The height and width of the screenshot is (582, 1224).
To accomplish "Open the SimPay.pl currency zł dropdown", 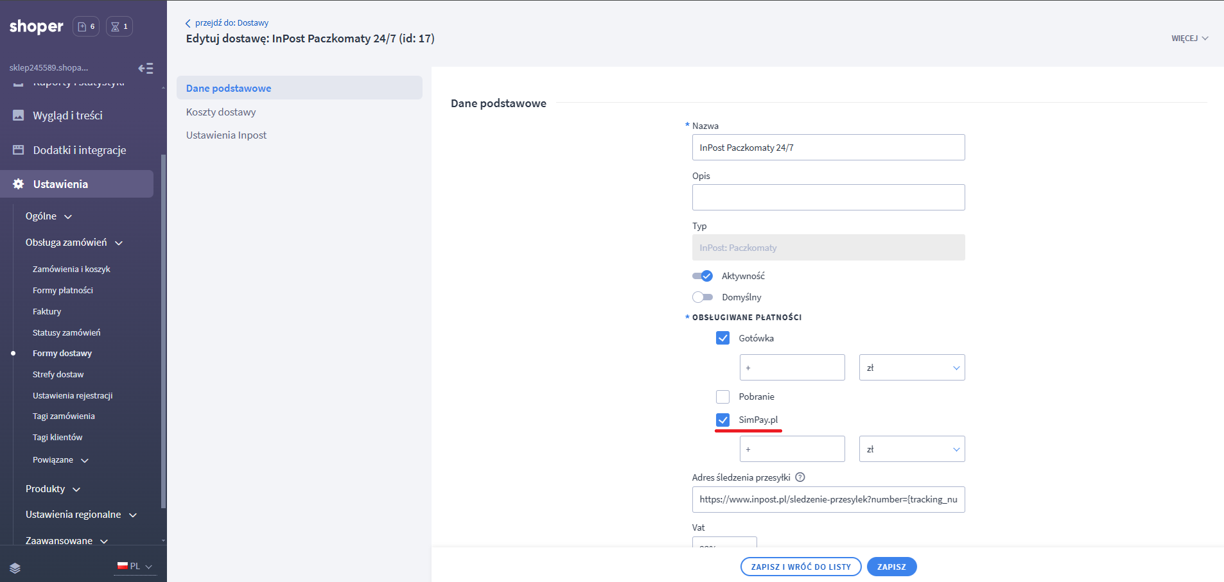I will tap(912, 449).
